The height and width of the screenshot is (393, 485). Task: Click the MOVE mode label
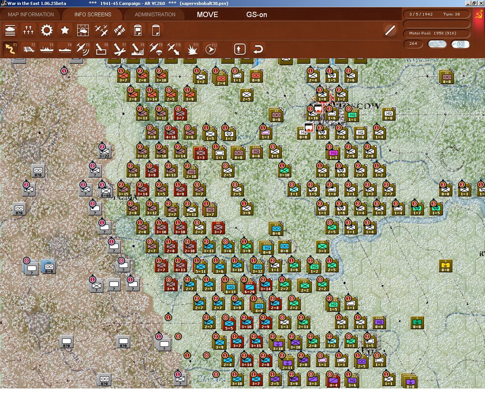(207, 14)
